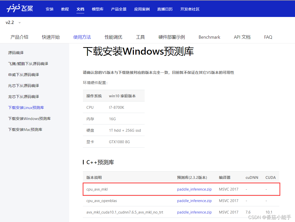Screen dimensions: 295x222
Task: Click the avx_mkl_cuda10.1_cudnn7.6.5_avx_mkl_no_trt cell
Action: [x=125, y=212]
